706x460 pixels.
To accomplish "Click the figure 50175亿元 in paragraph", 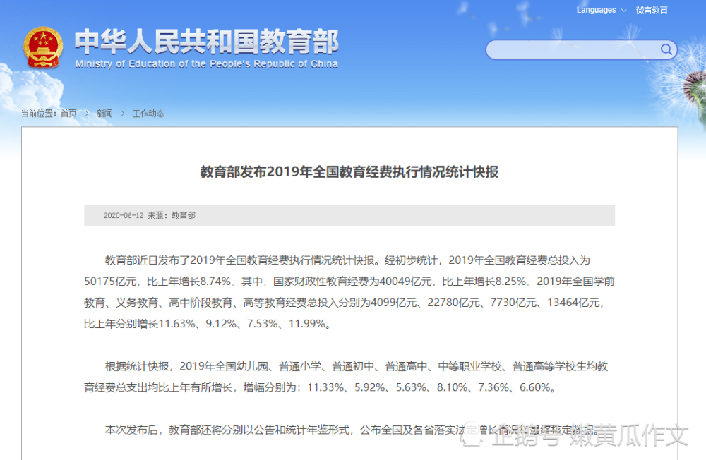I will (110, 282).
